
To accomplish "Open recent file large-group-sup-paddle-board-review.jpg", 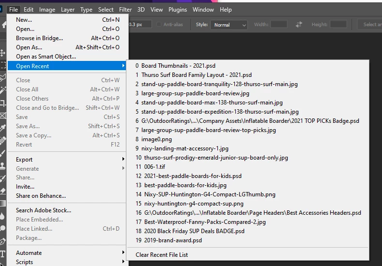I will pyautogui.click(x=247, y=93).
